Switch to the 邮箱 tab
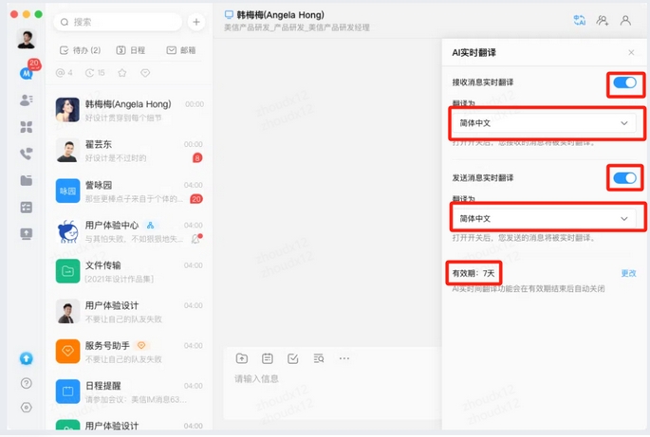This screenshot has height=437, width=650. pos(181,50)
